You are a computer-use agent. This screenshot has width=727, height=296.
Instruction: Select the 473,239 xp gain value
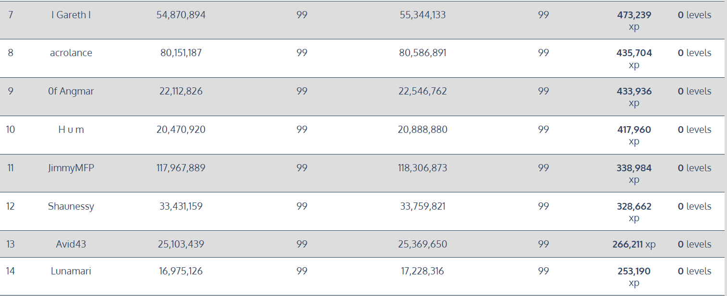coord(634,21)
